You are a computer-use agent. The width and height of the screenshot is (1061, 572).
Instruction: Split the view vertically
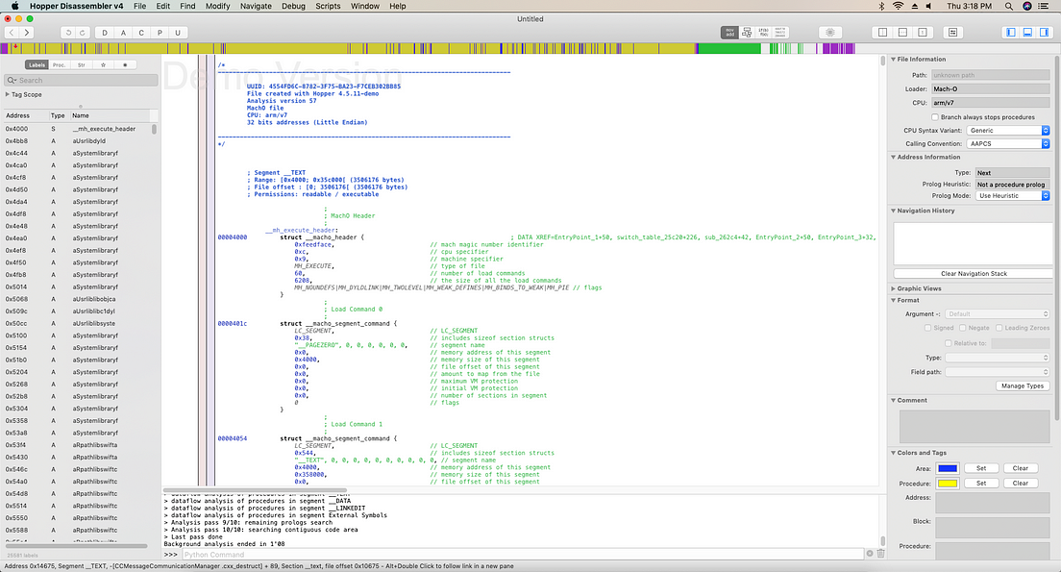(882, 33)
